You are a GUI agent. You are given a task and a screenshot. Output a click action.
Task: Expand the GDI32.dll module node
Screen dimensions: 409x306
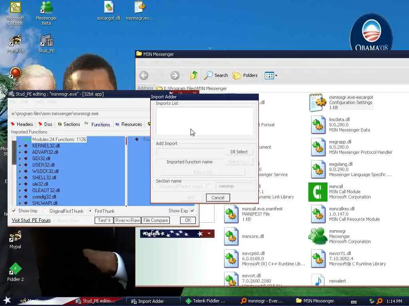(20, 159)
